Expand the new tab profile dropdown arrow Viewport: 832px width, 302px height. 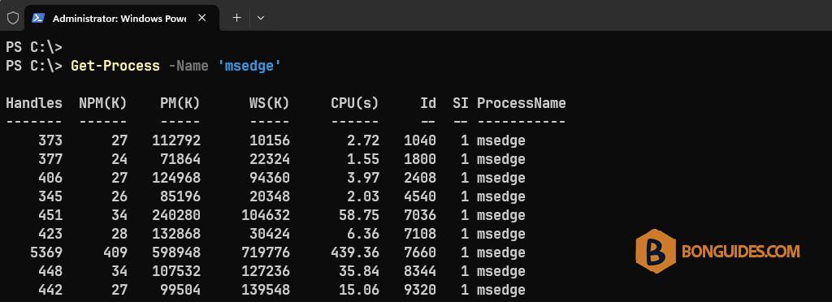[x=261, y=18]
